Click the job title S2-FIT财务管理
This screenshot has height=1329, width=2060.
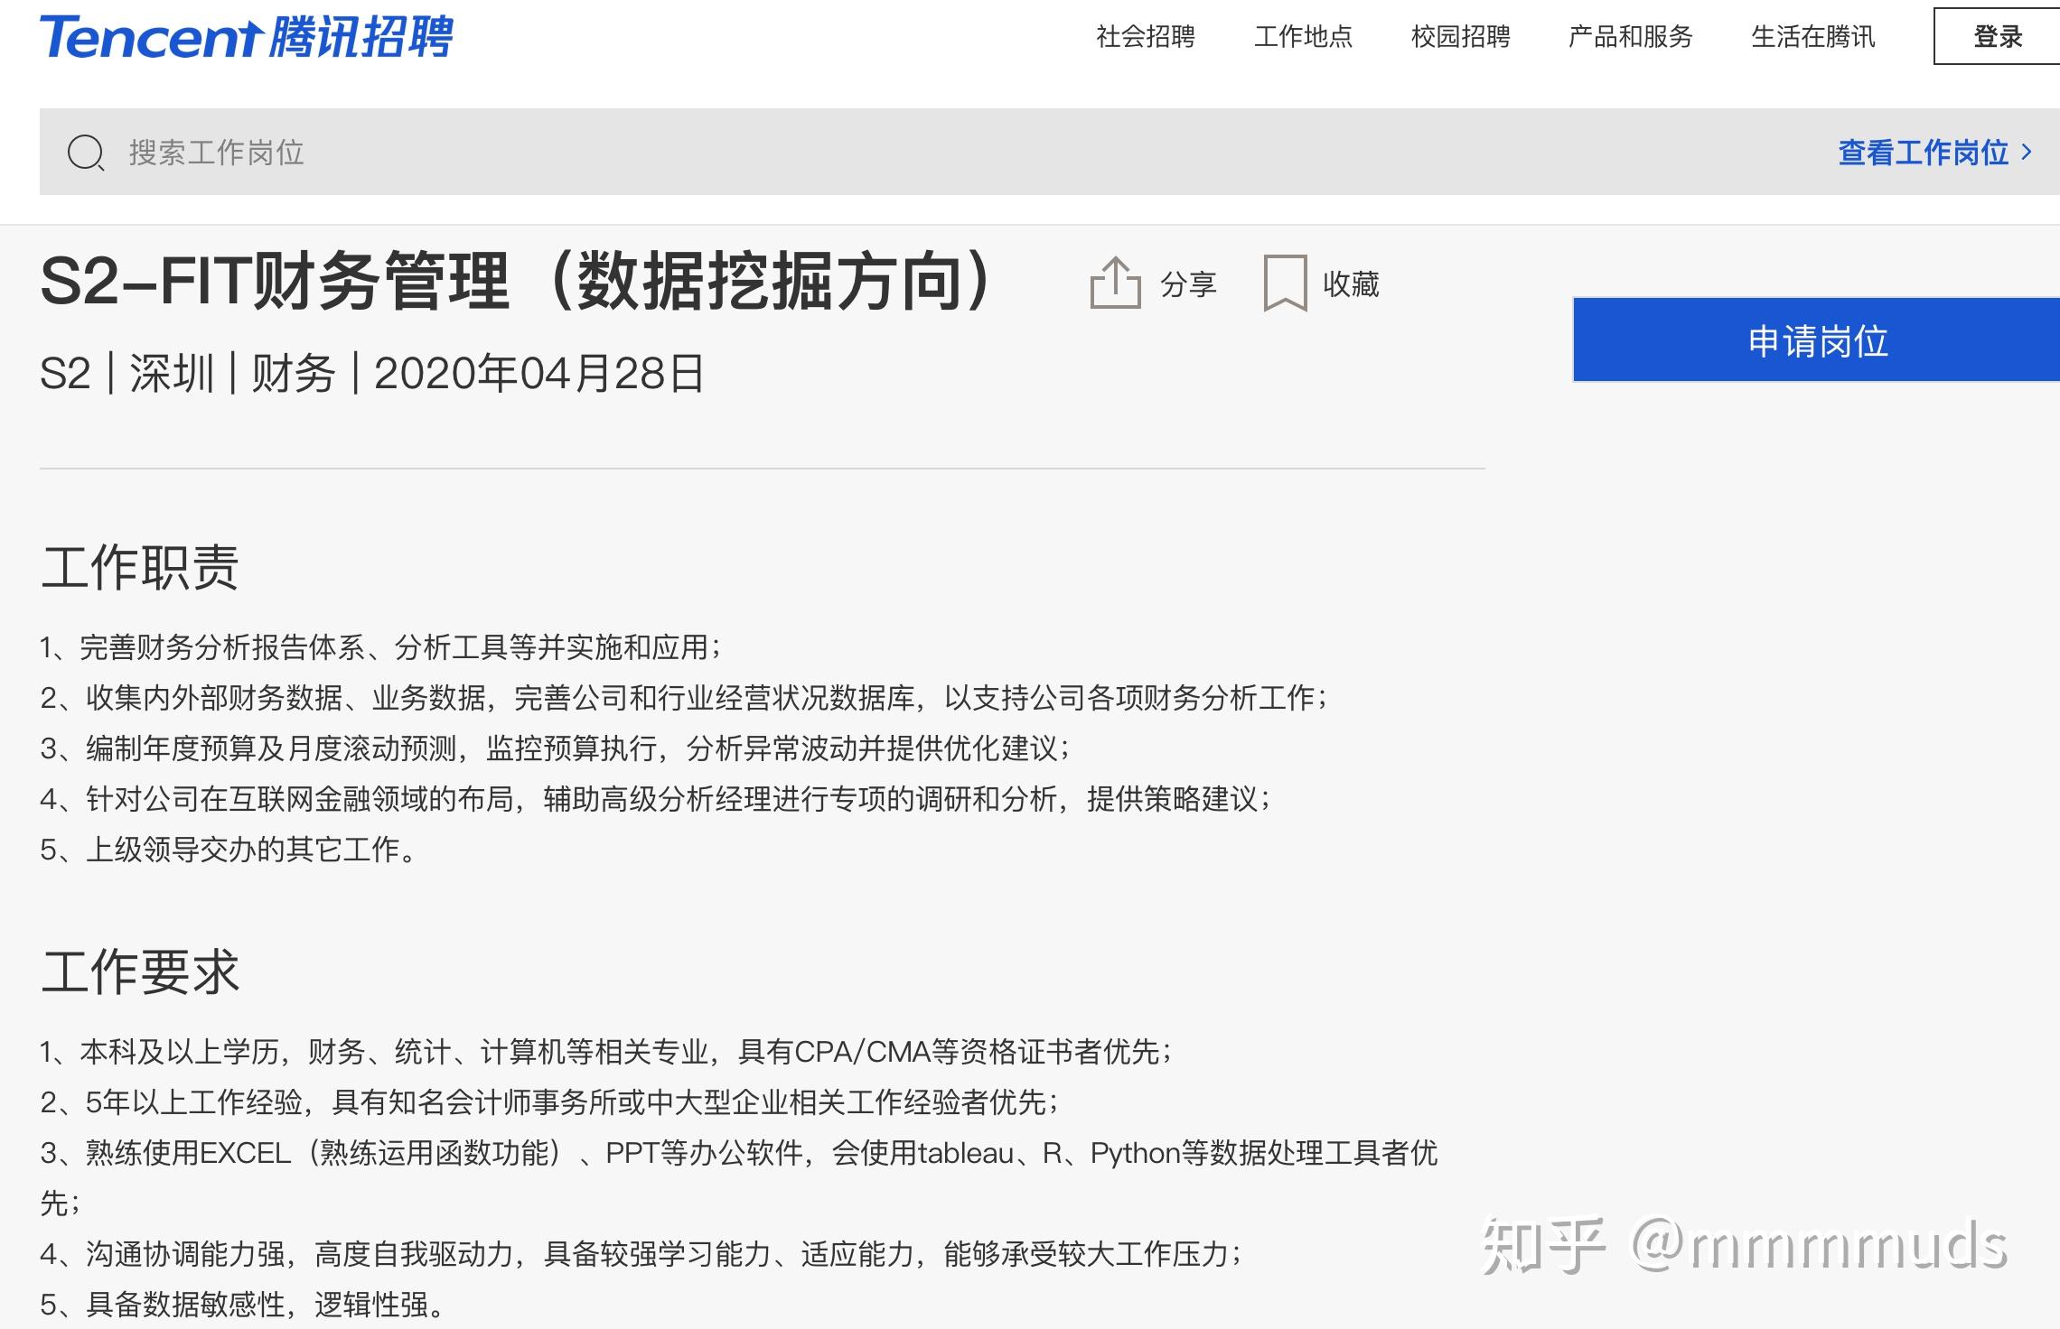coord(519,283)
